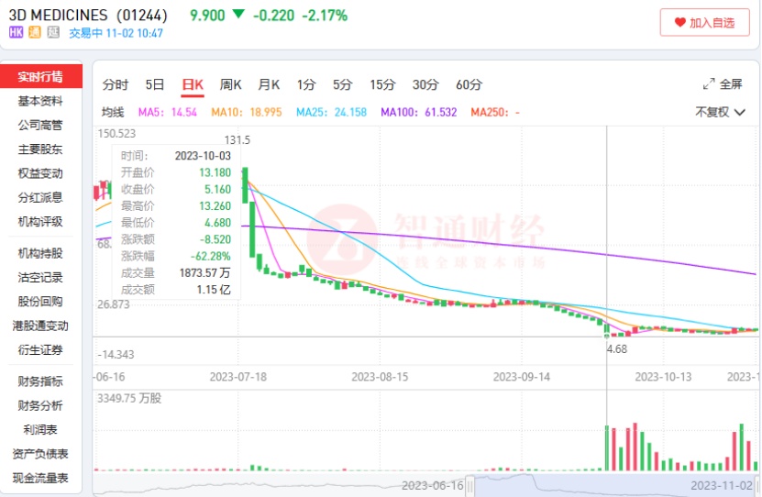Click the purple HK market badge
The height and width of the screenshot is (497, 762).
click(x=16, y=32)
